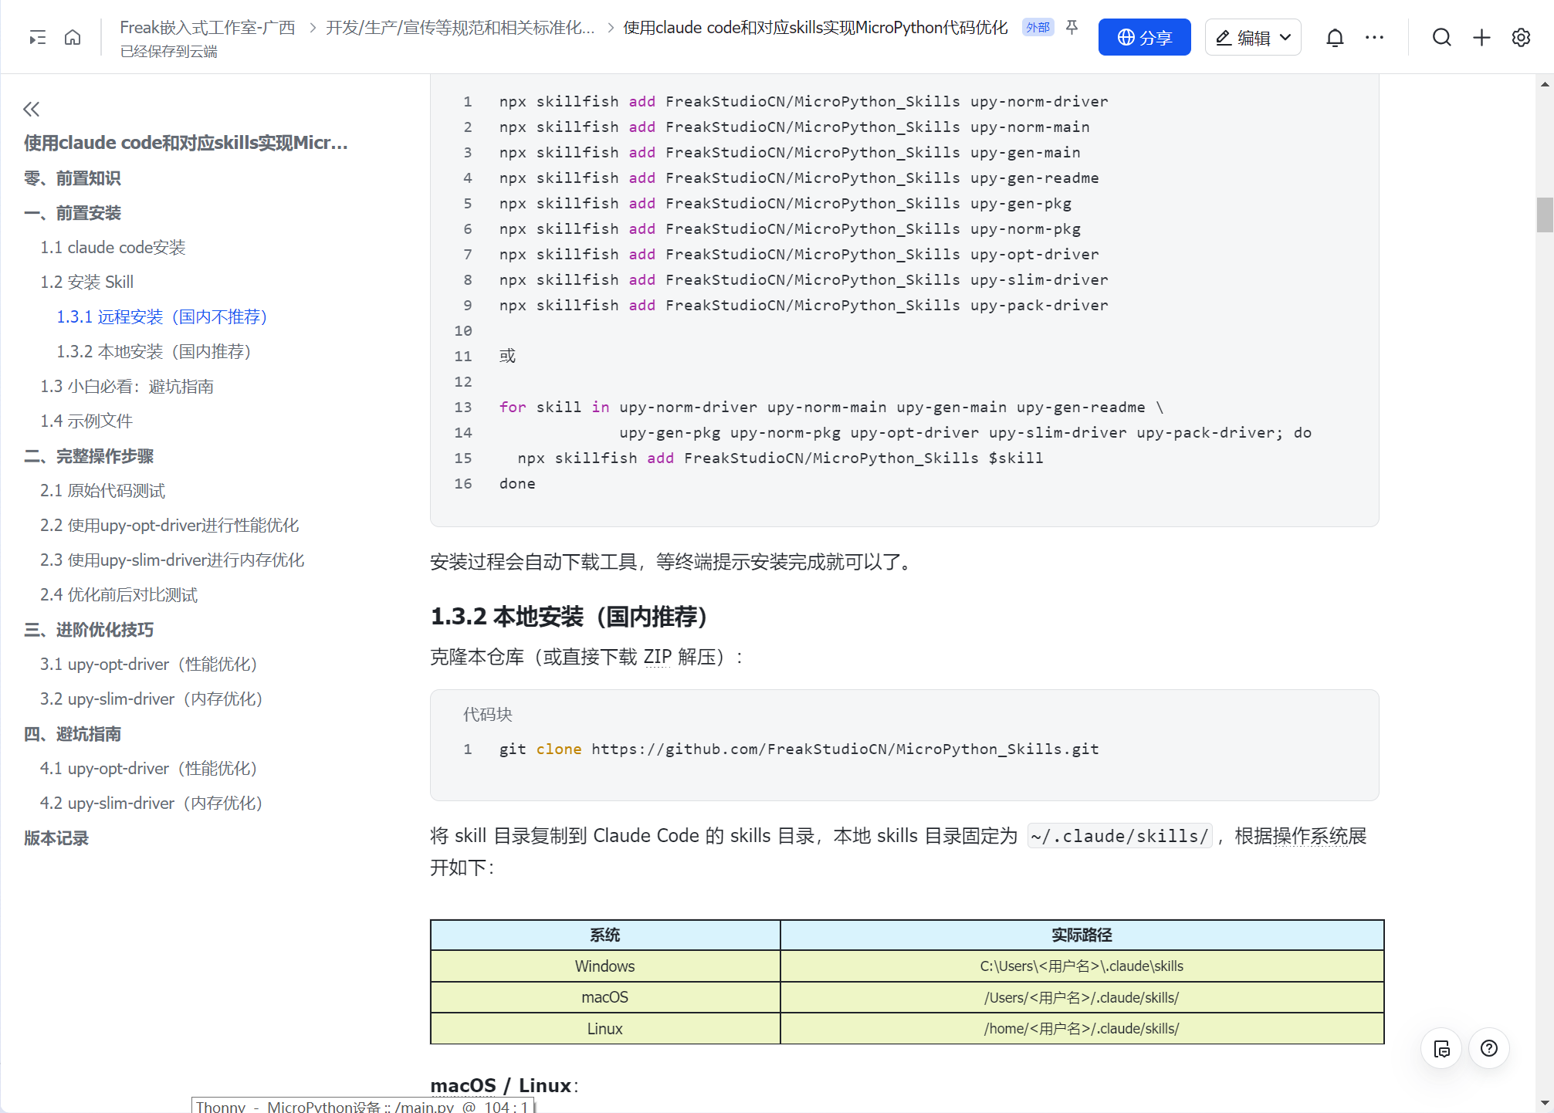Click the Linux table cell
This screenshot has height=1113, width=1554.
(605, 1029)
